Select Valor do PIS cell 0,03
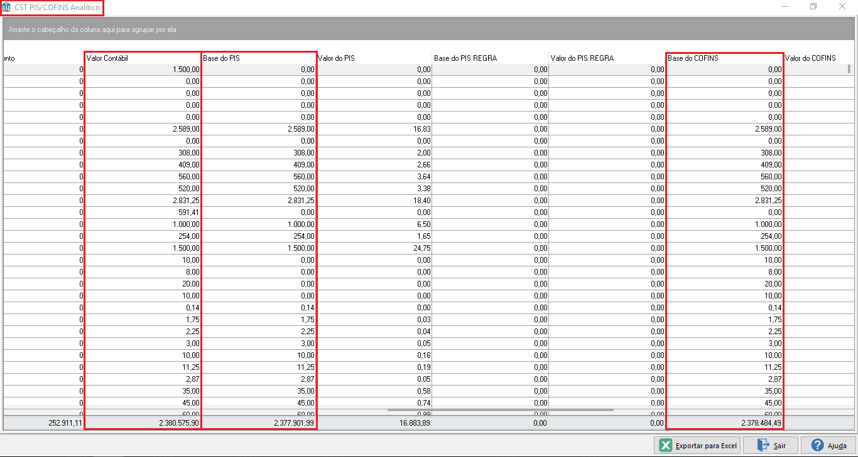This screenshot has height=457, width=858. point(374,320)
